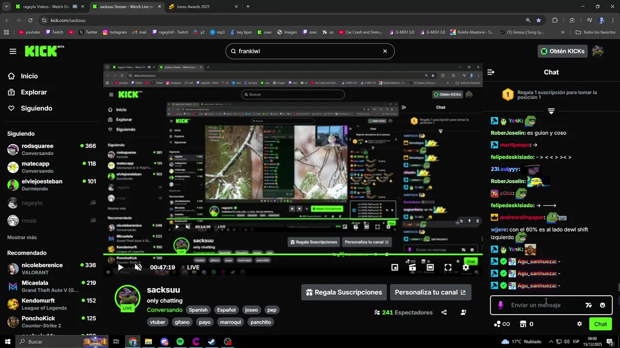Open rodsquaree followed channel
This screenshot has height=348, width=620.
click(x=51, y=149)
